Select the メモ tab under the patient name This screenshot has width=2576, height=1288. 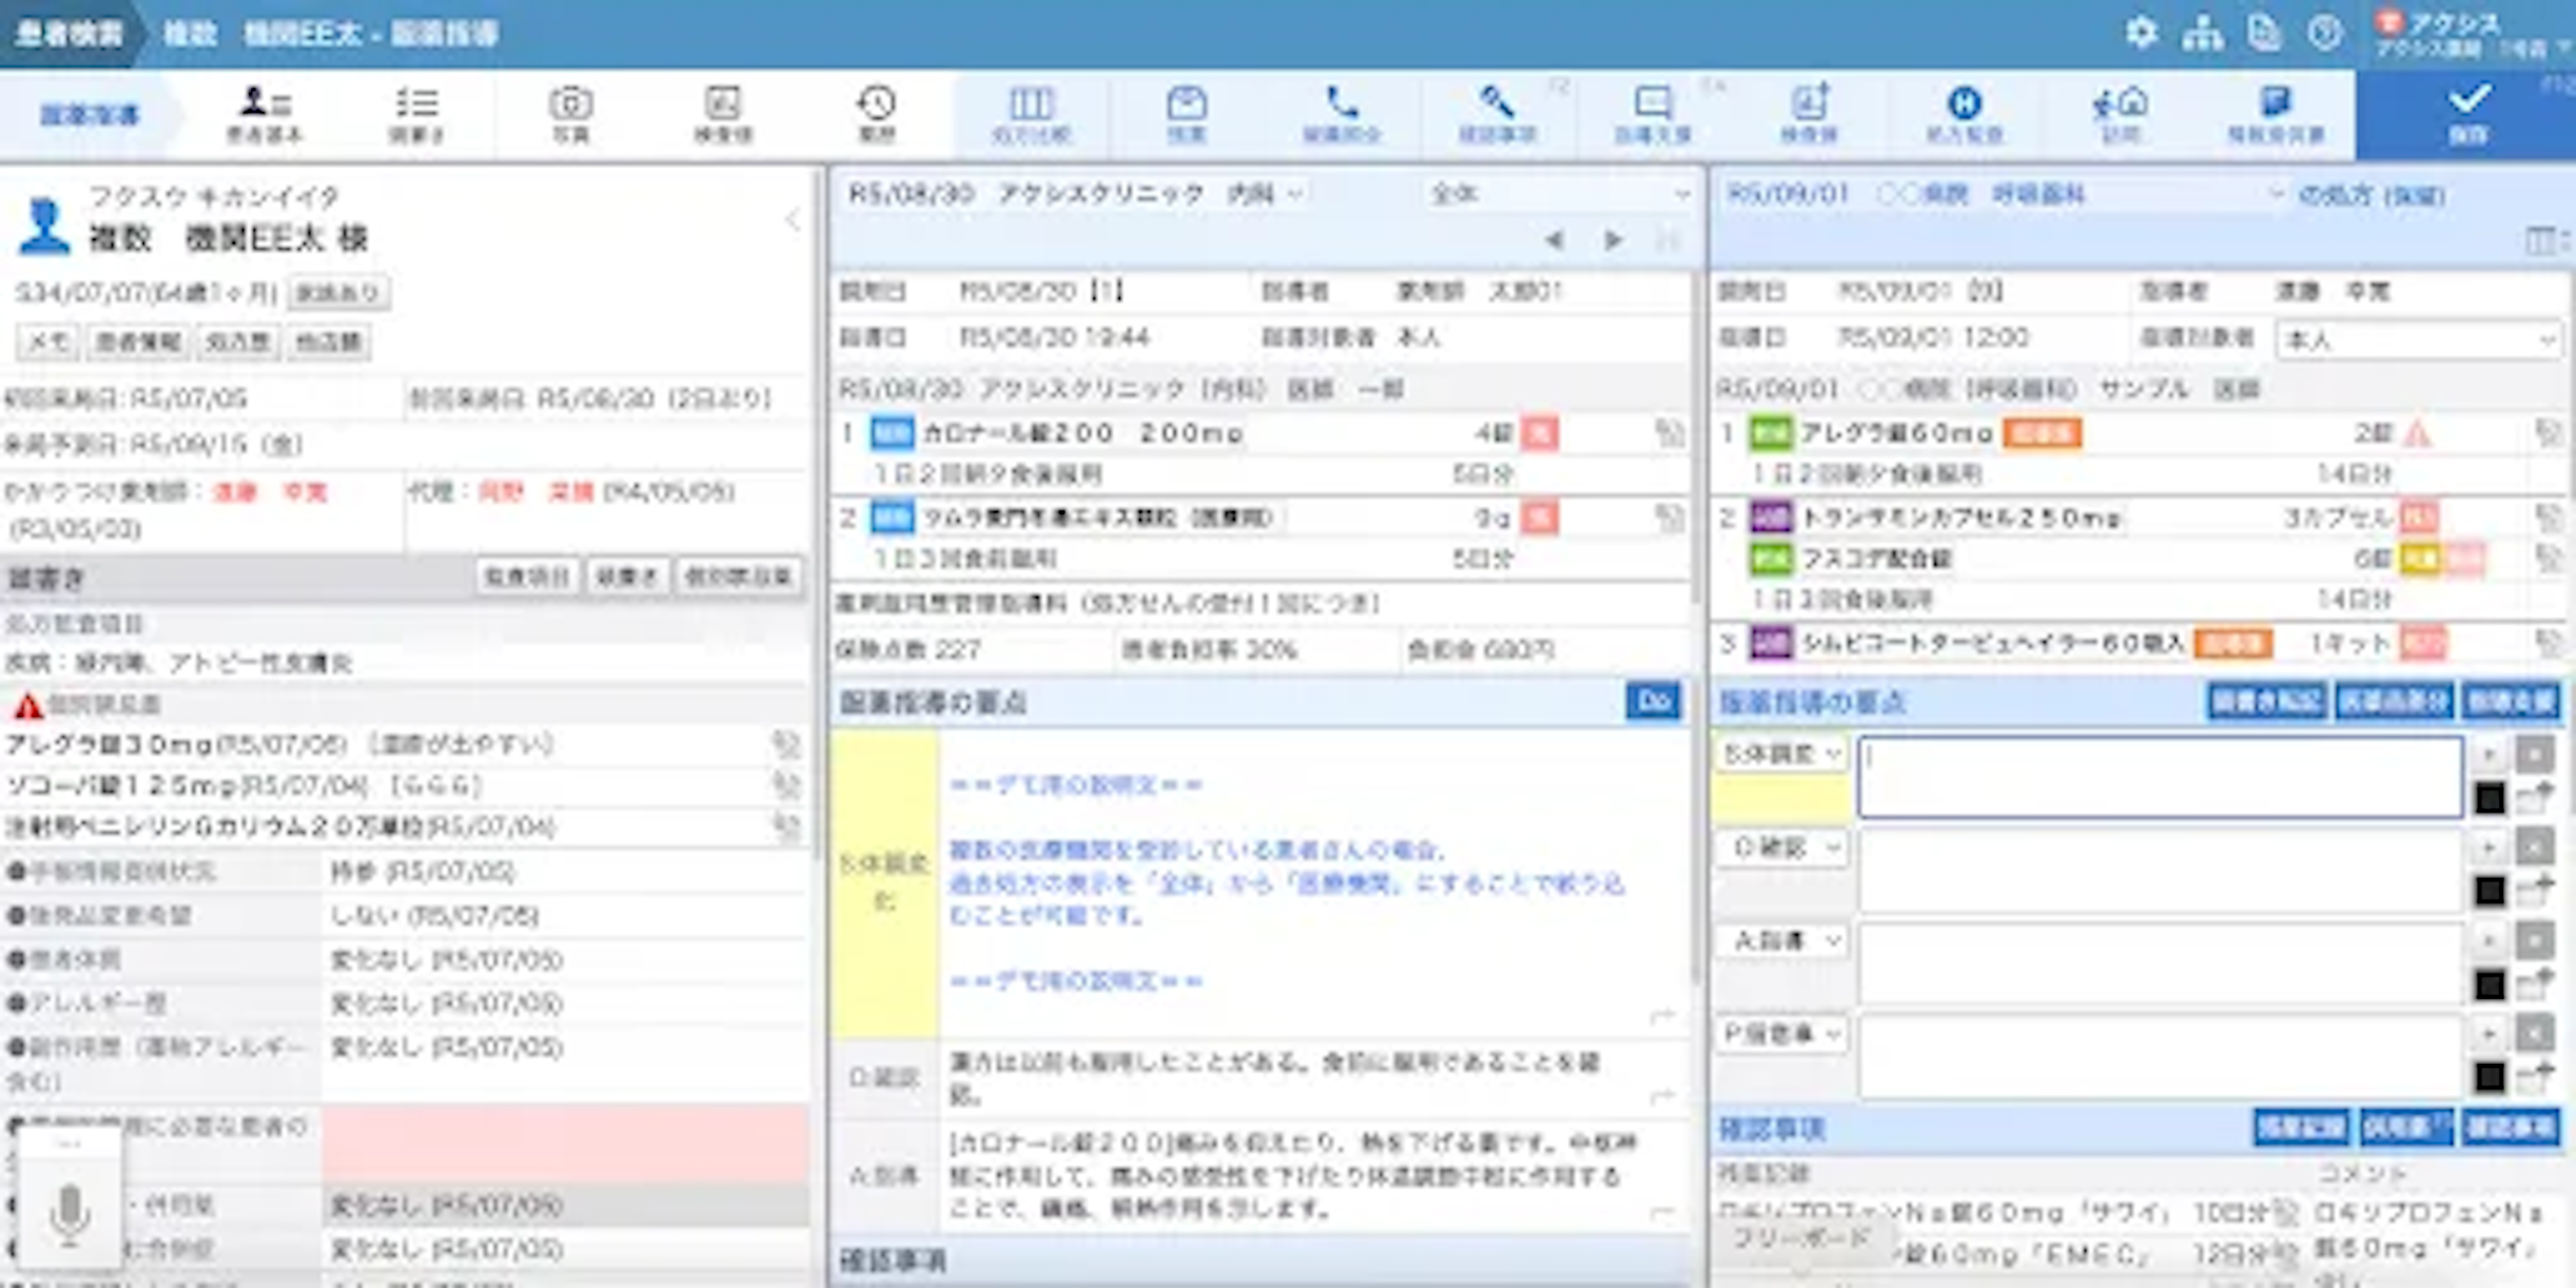(47, 342)
